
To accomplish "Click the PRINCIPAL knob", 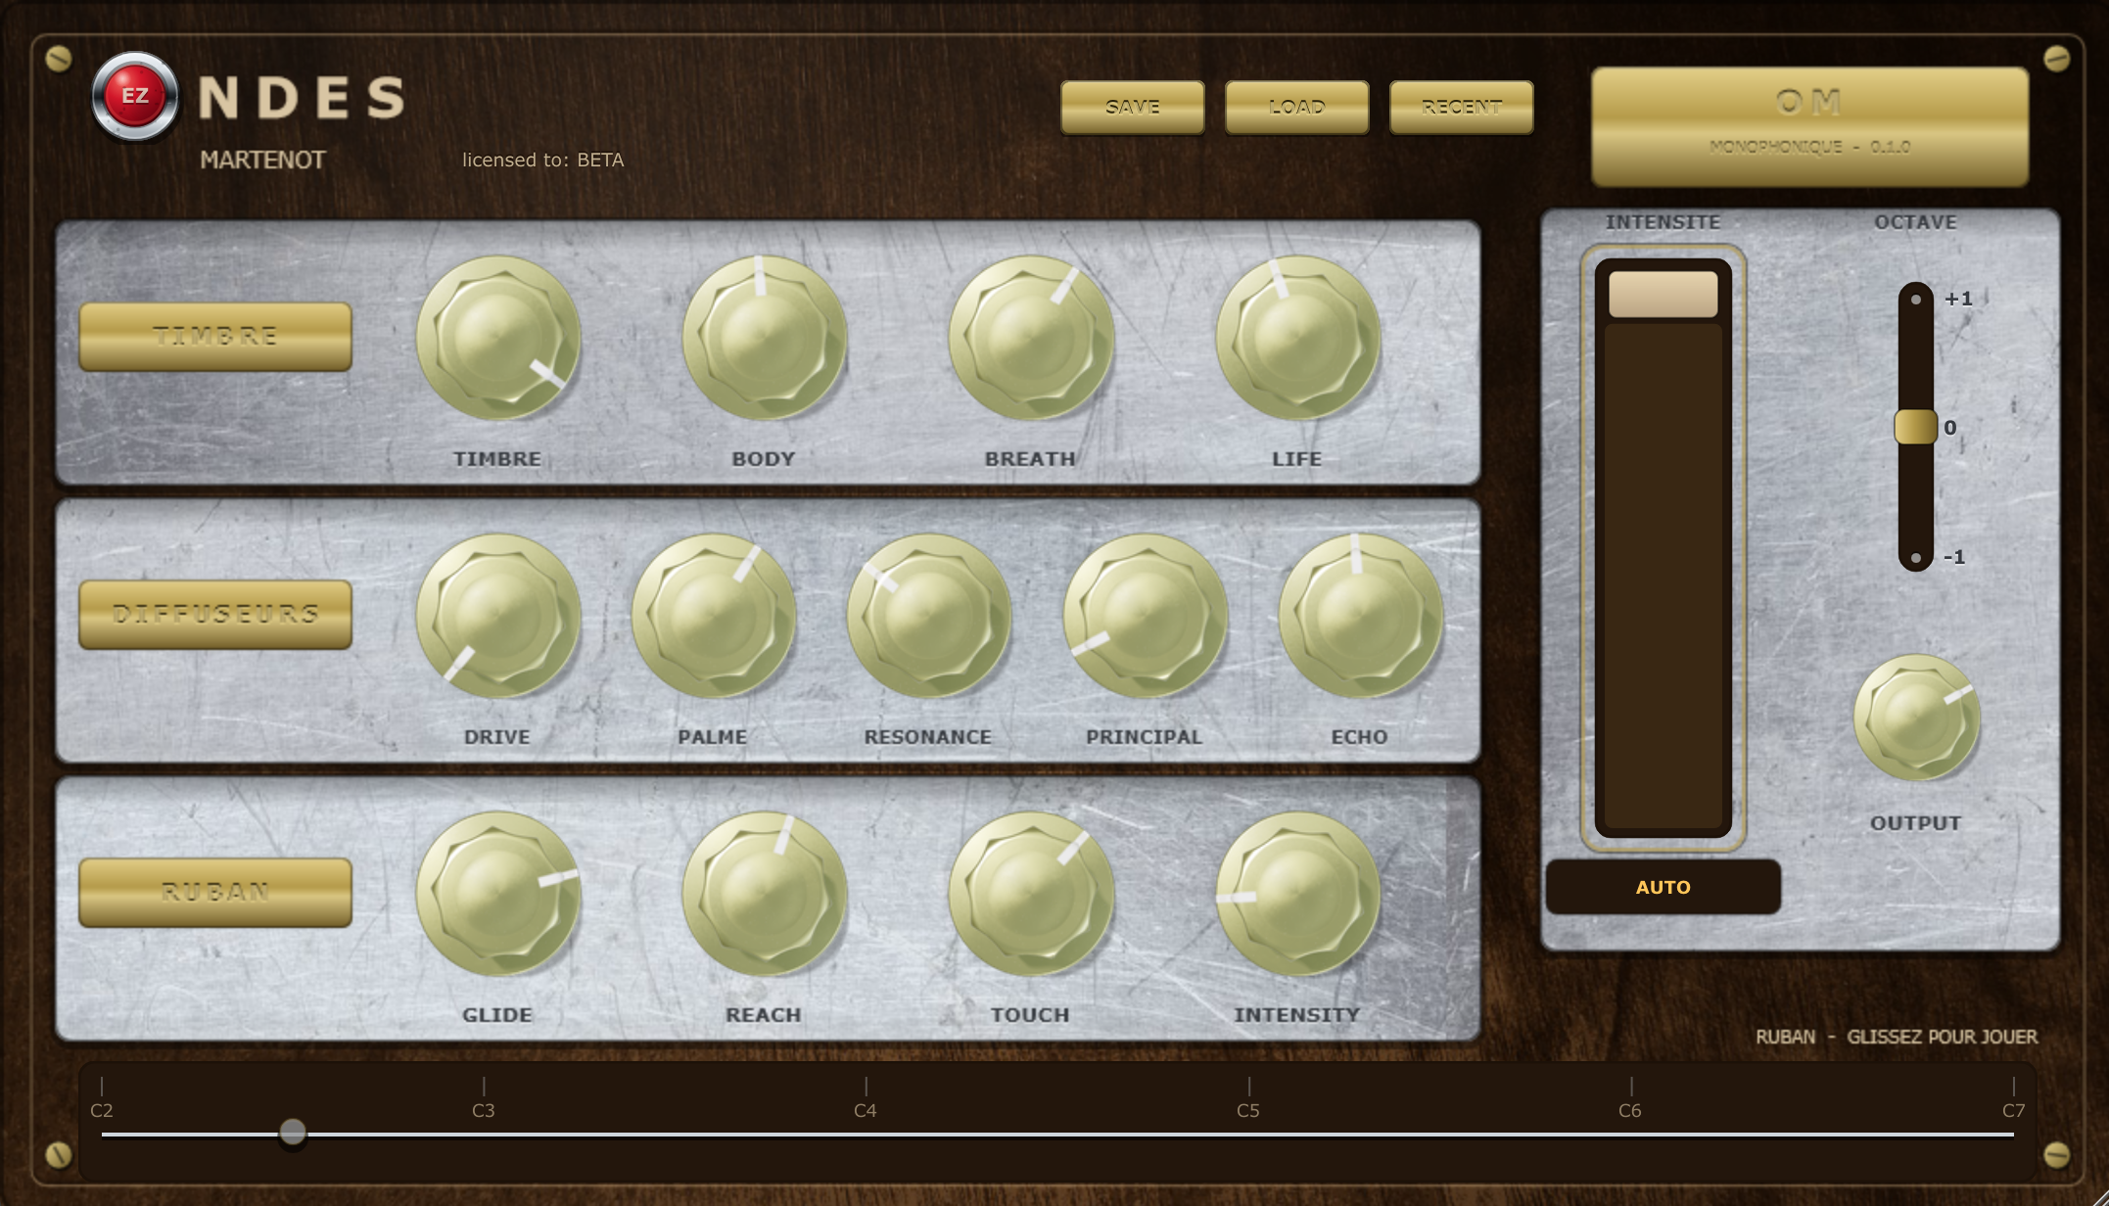I will coord(1145,617).
